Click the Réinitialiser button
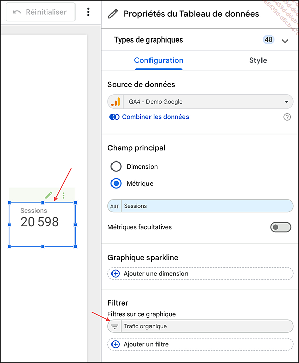The width and height of the screenshot is (299, 363). pos(41,12)
